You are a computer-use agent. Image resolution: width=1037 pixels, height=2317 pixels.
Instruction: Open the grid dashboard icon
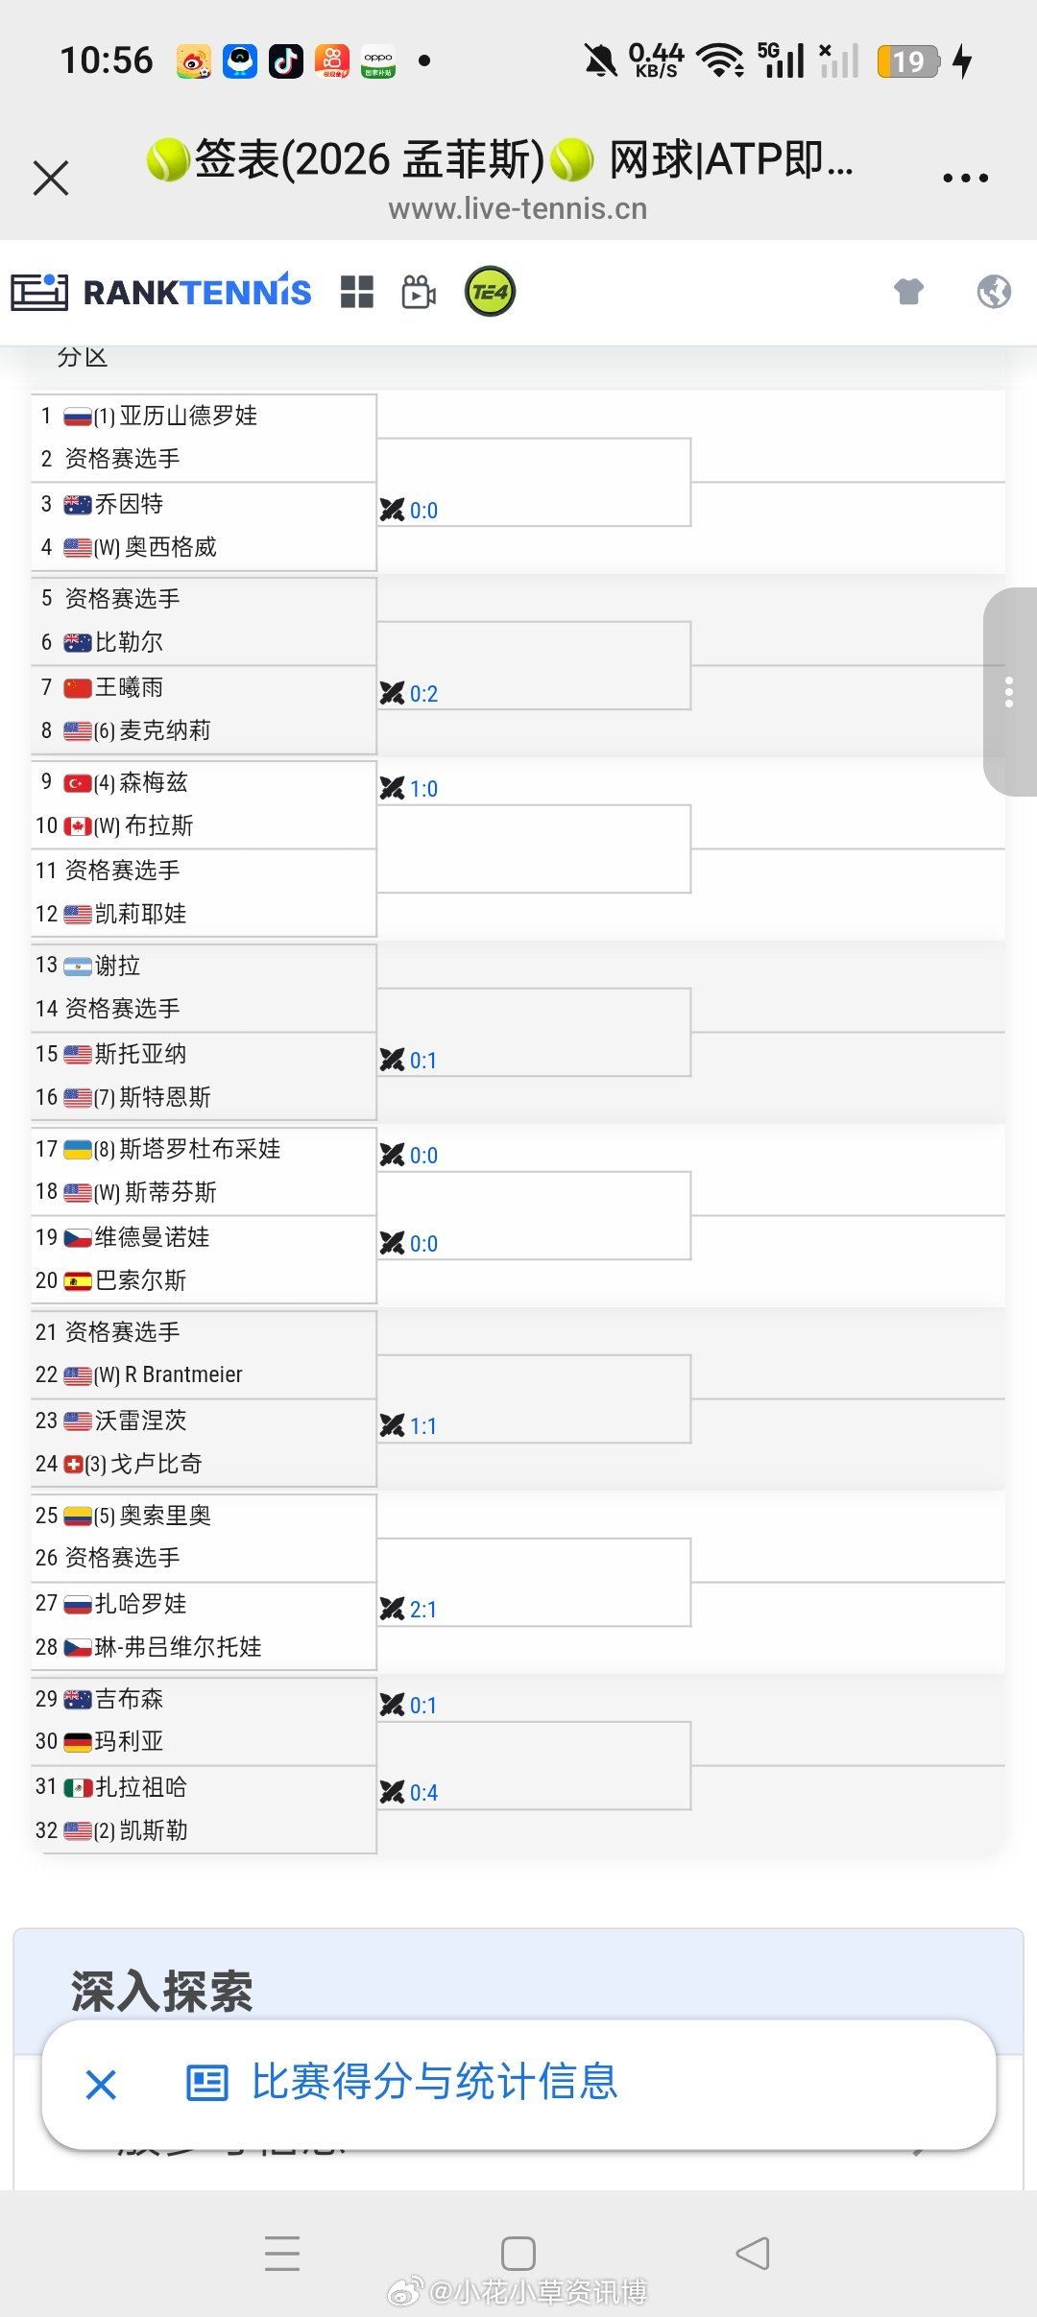(357, 292)
